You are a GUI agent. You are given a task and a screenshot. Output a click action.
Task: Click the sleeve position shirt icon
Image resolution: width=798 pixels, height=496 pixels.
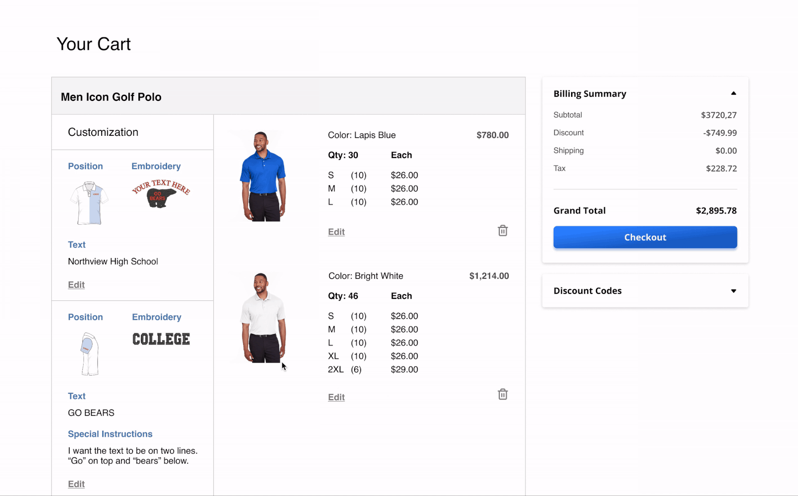pos(89,354)
